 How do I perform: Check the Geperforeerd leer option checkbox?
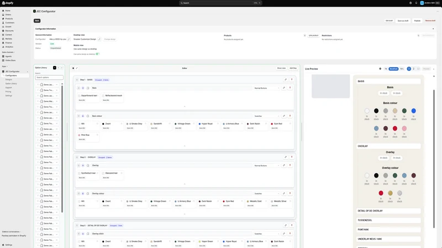[x=79, y=95]
